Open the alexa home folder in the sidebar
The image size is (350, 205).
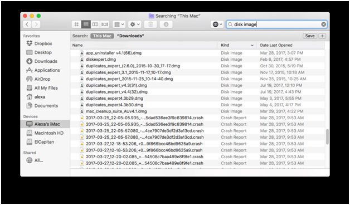(x=36, y=97)
